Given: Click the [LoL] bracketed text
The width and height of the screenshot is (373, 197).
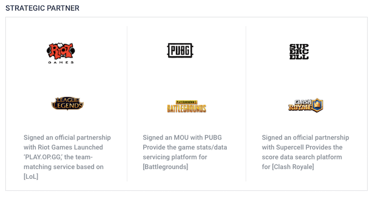Looking at the screenshot, I should [31, 176].
